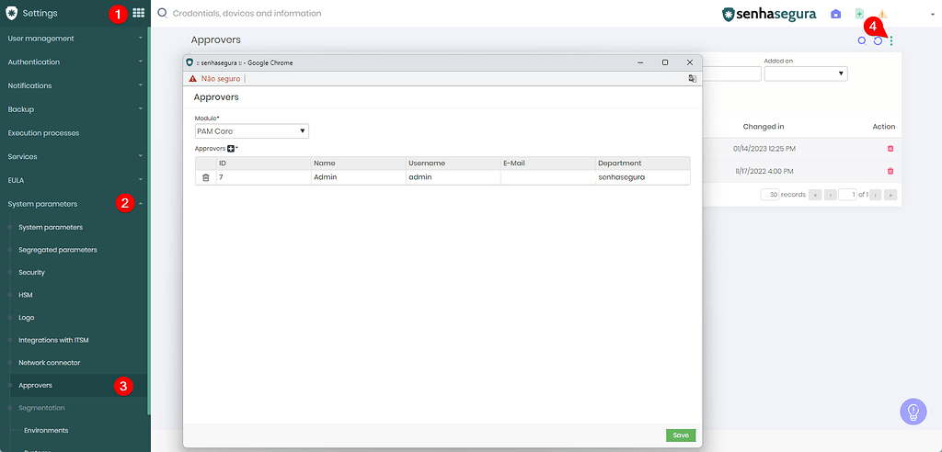Refresh the Approvers list with reload icon
The width and height of the screenshot is (942, 452).
[878, 40]
